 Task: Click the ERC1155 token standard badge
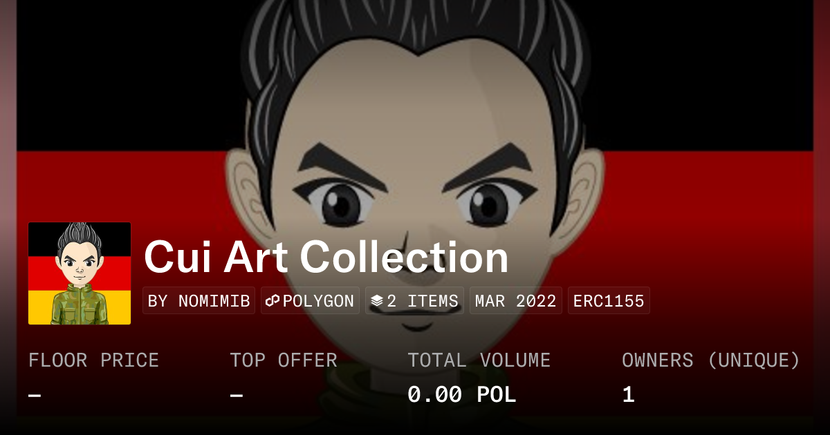(609, 301)
